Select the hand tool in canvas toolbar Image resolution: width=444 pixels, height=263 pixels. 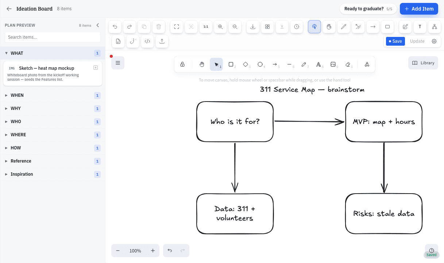[x=202, y=64]
